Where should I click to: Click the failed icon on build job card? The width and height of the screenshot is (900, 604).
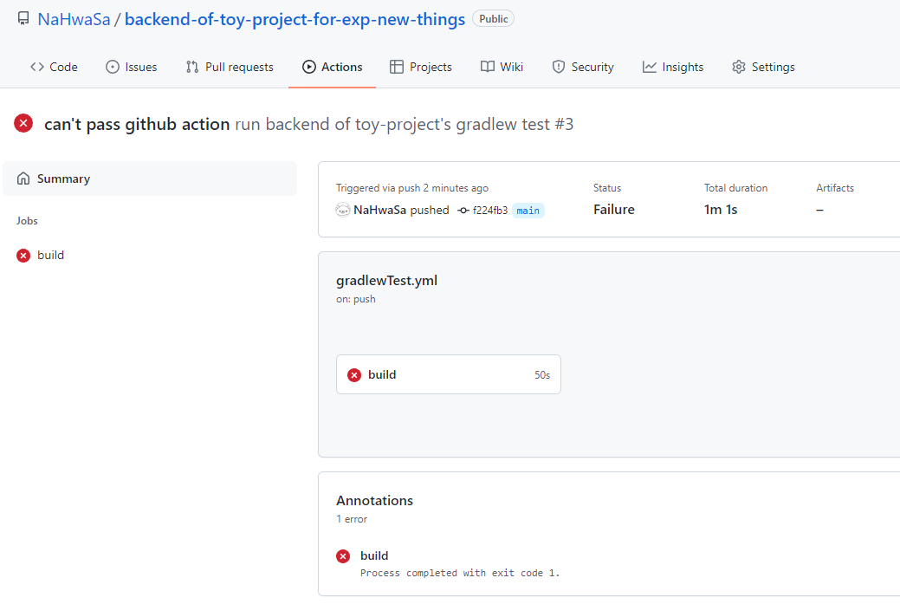(x=354, y=375)
